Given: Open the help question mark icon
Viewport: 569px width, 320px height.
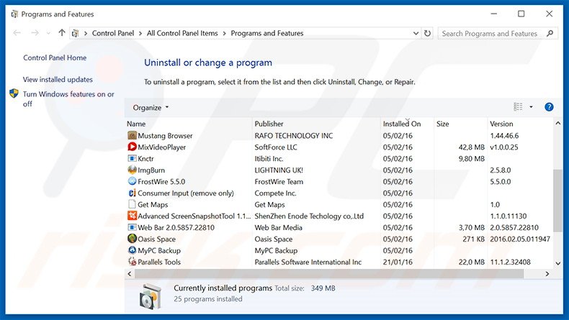Looking at the screenshot, I should pyautogui.click(x=549, y=107).
